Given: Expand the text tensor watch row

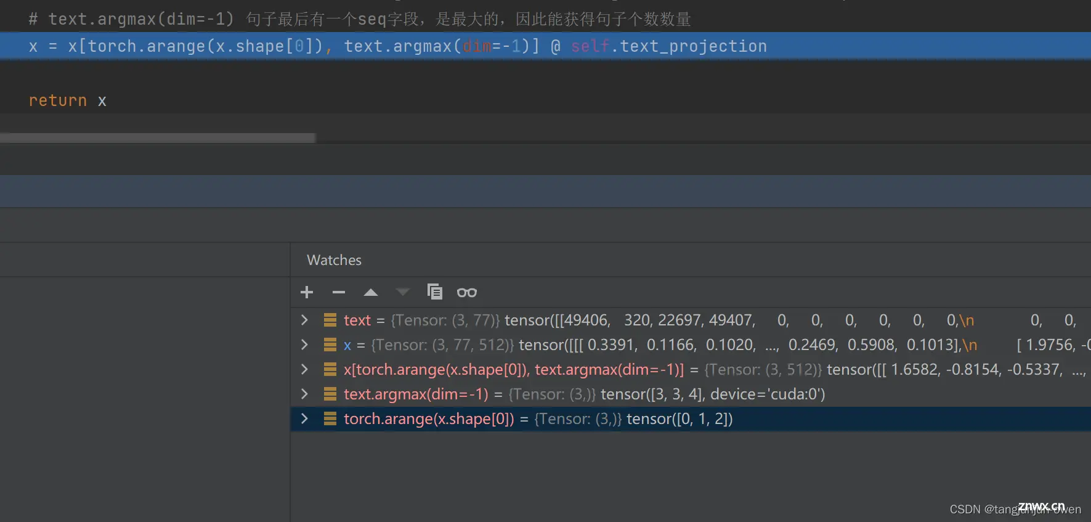Looking at the screenshot, I should pyautogui.click(x=304, y=320).
